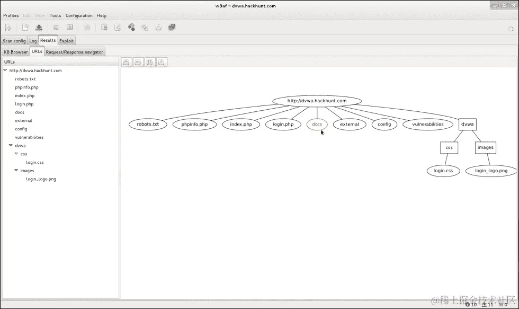Click the Stop scan toolbar button
This screenshot has width=519, height=309.
[x=56, y=28]
